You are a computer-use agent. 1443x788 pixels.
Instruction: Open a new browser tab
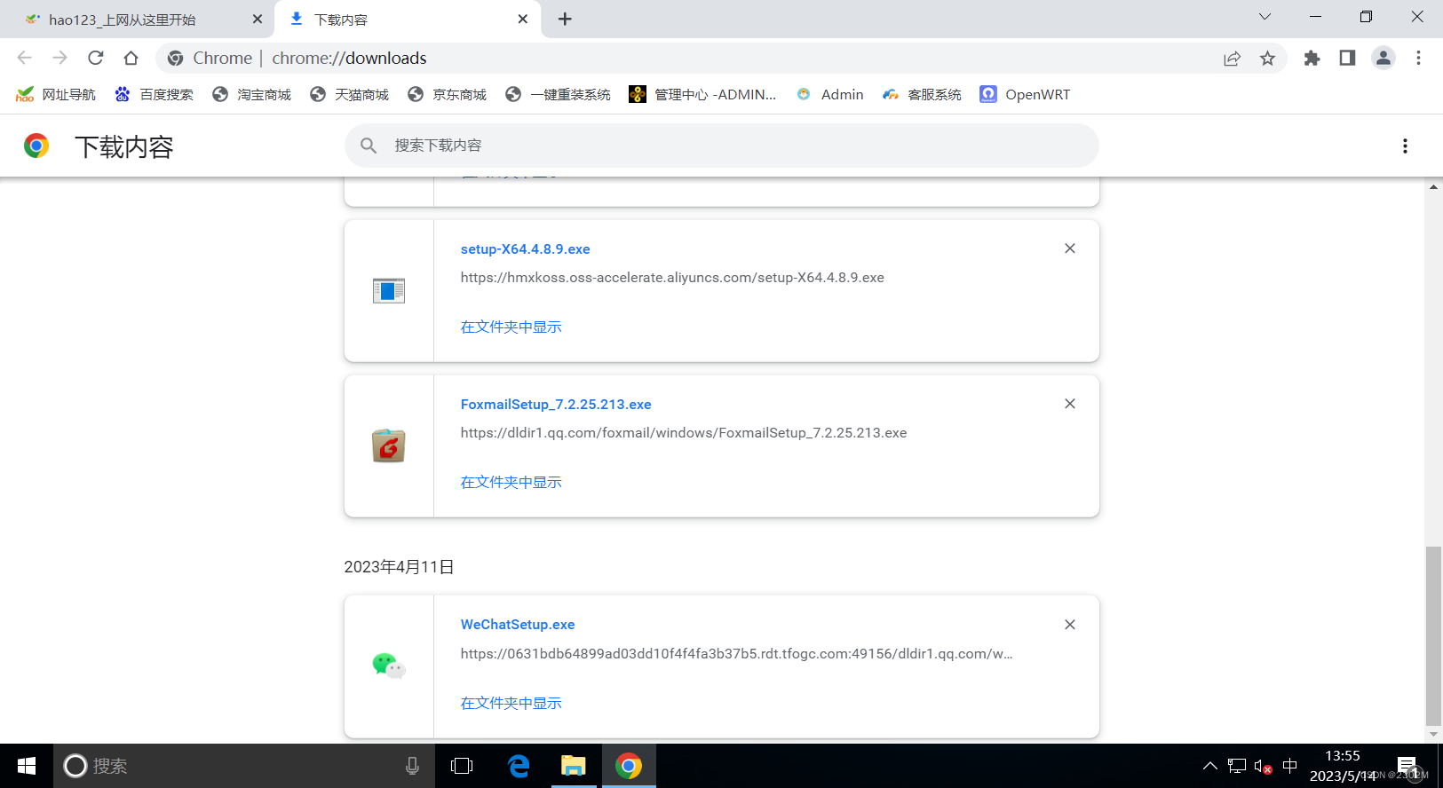(x=565, y=20)
